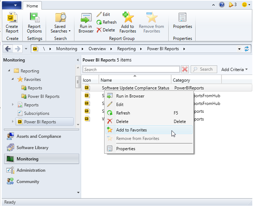Click the Search button
The image size is (253, 206).
(204, 69)
